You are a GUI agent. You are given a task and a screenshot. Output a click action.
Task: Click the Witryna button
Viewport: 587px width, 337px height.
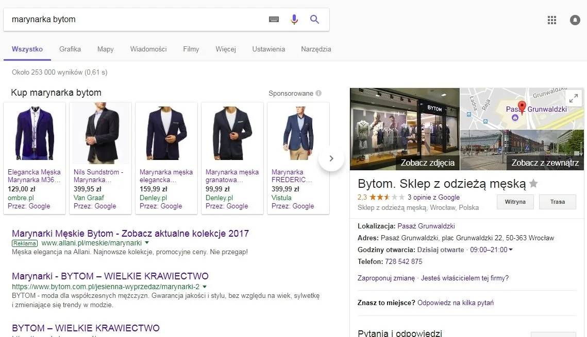click(515, 202)
